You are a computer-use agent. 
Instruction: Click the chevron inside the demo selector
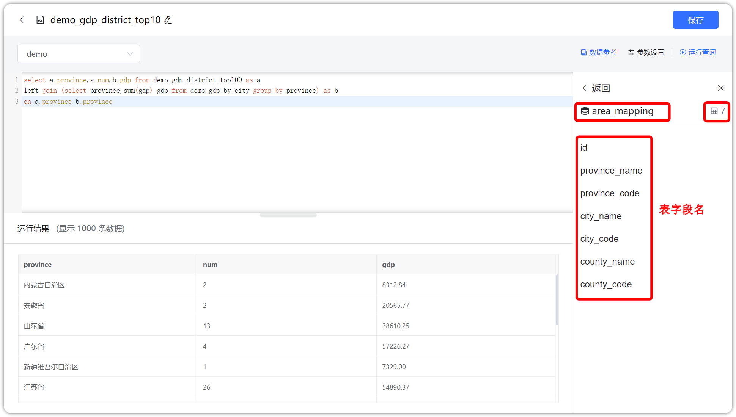(130, 54)
